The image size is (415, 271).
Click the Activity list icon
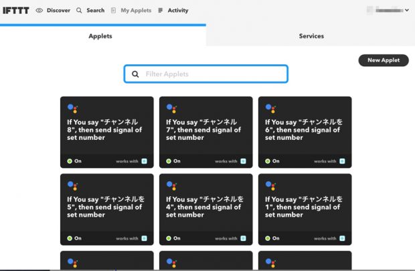(161, 11)
